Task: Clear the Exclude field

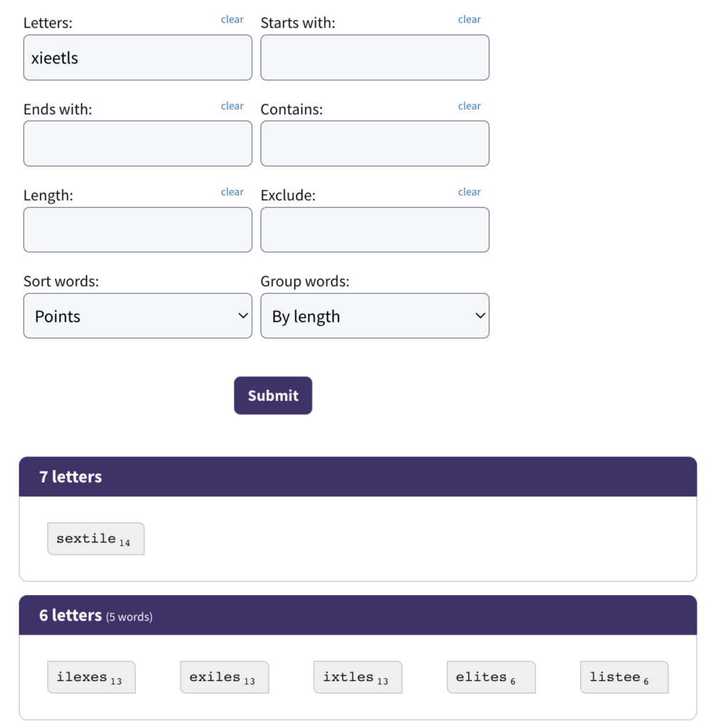Action: click(x=469, y=192)
